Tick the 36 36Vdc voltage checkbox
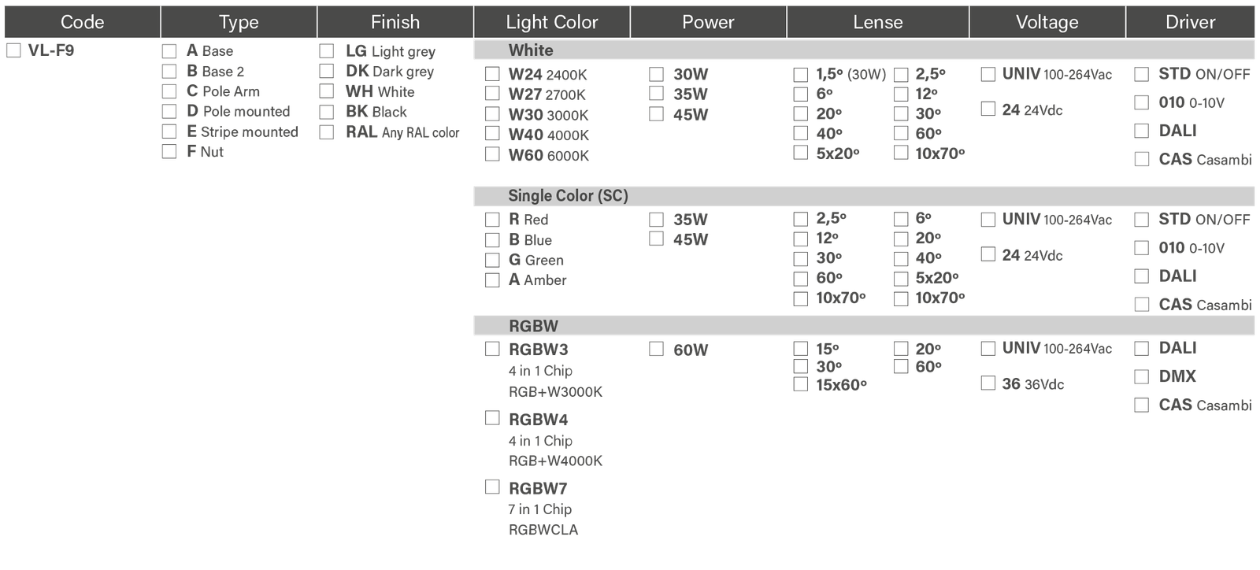 click(988, 383)
